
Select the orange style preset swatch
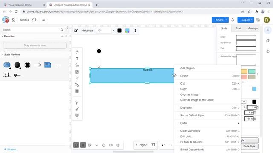pyautogui.click(x=244, y=71)
